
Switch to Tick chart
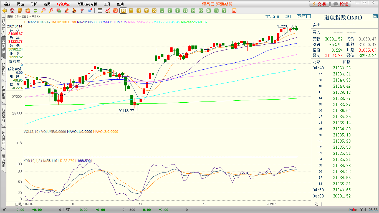[115, 11]
